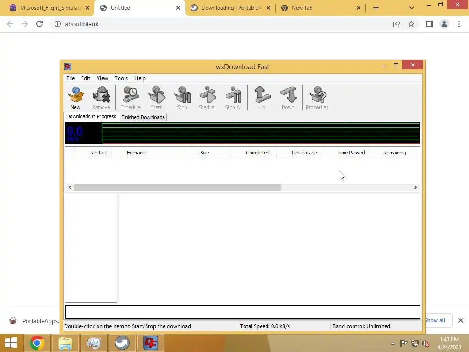Open the Windows Start button

coord(11,343)
